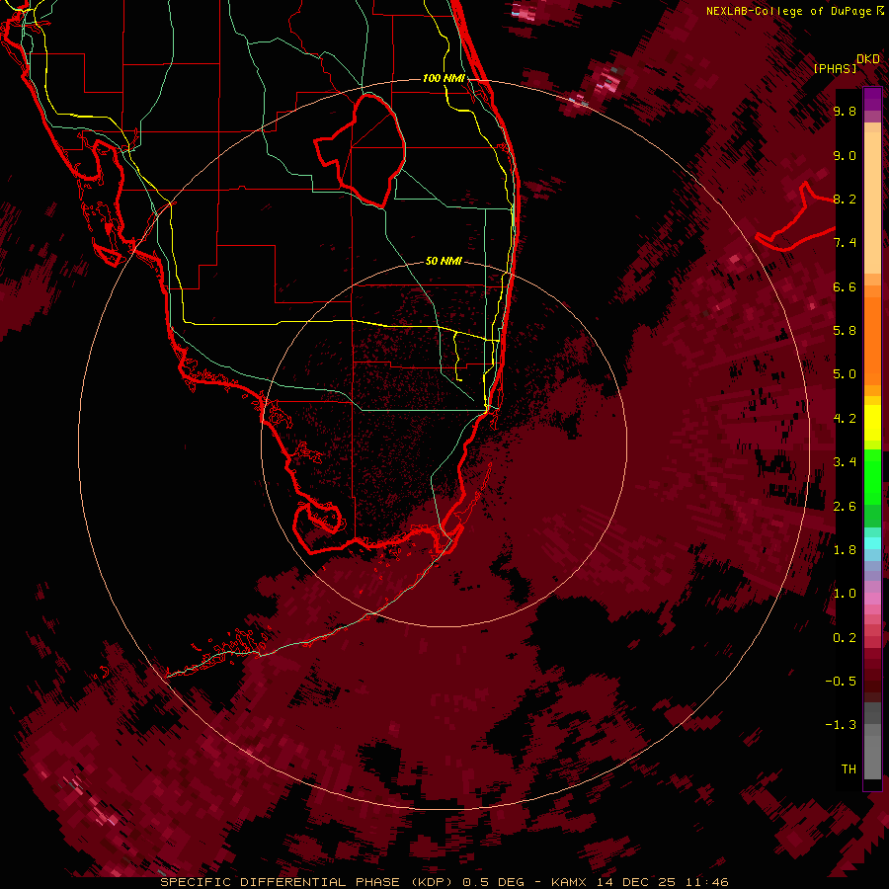Pick the bright green band of the colorbar
Screen dimensions: 889x889
pyautogui.click(x=872, y=476)
